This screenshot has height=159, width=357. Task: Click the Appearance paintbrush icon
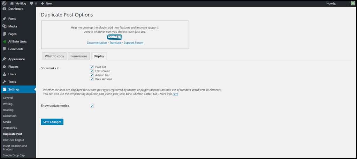tap(4, 59)
